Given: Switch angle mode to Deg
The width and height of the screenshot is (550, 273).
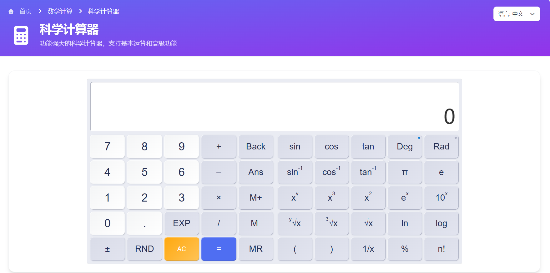Looking at the screenshot, I should coord(405,147).
